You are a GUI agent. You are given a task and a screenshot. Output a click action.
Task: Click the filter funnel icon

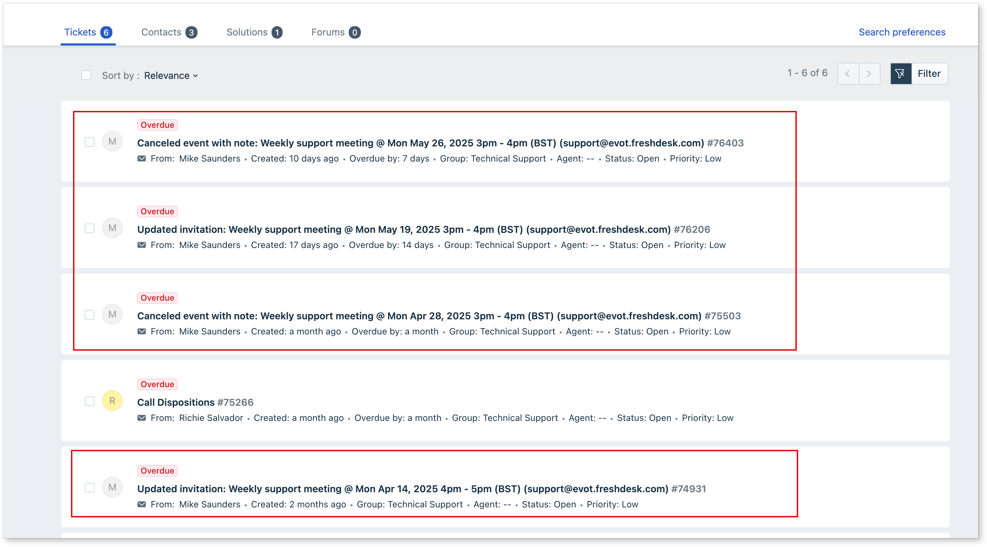tap(900, 74)
